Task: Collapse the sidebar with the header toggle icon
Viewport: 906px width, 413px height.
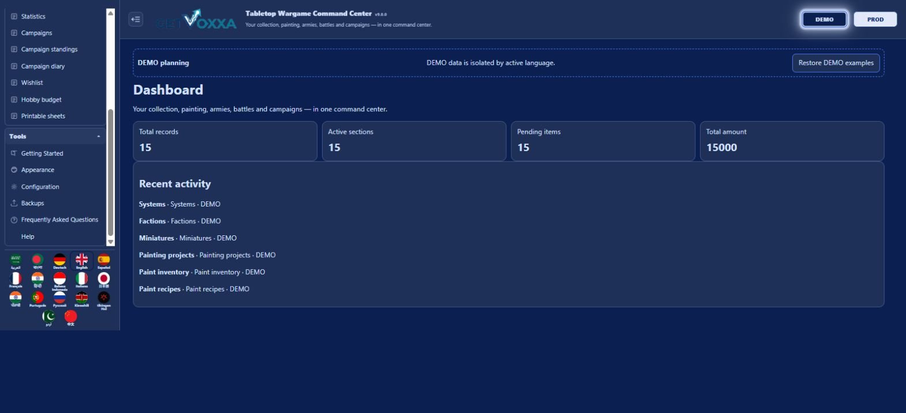Action: pos(136,19)
